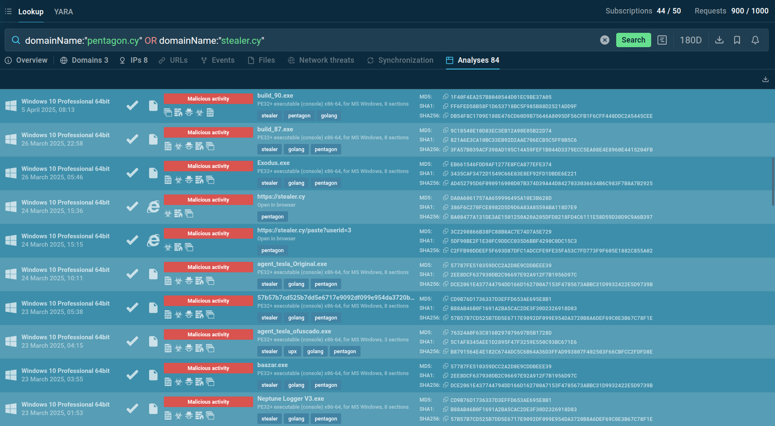Bookmark the current search query
775x426 pixels.
click(737, 40)
